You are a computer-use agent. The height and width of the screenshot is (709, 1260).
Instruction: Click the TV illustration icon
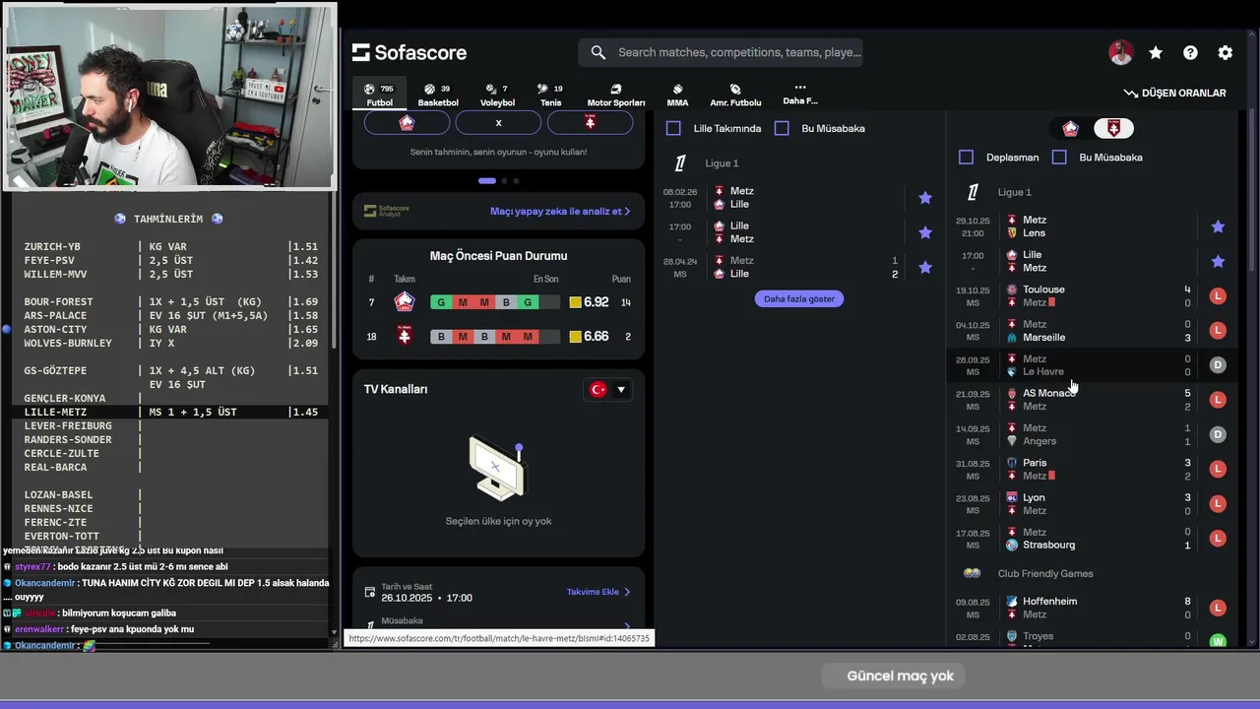[x=498, y=470]
